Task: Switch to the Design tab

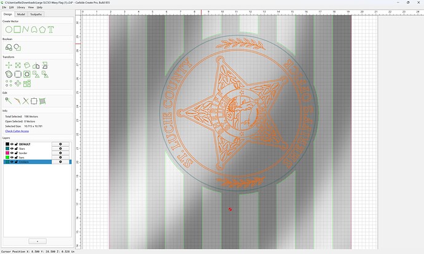Action: pos(8,14)
